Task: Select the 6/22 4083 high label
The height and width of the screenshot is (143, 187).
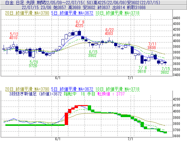Action: 109,32
